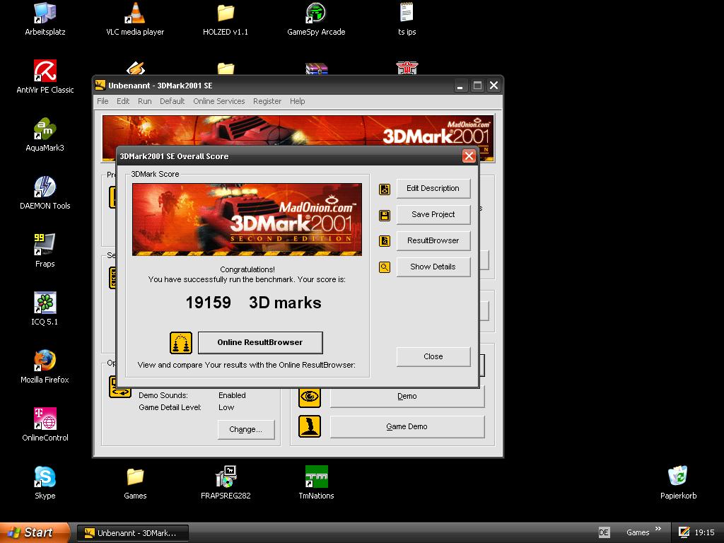Click the 19159 score value
The image size is (724, 543).
[209, 303]
